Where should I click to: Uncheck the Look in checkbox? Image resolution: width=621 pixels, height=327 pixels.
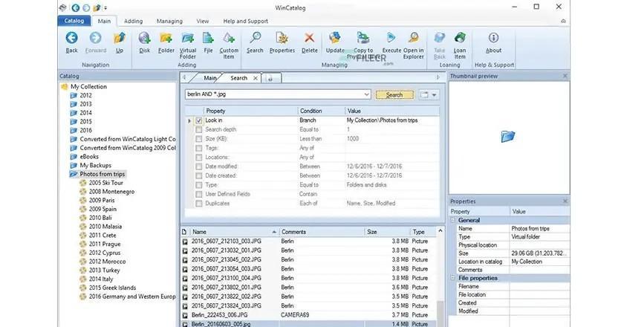[x=199, y=120]
